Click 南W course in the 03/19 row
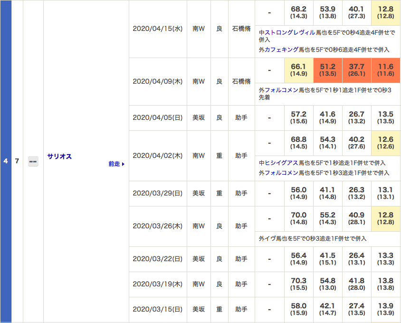This screenshot has width=401, height=323. [199, 284]
